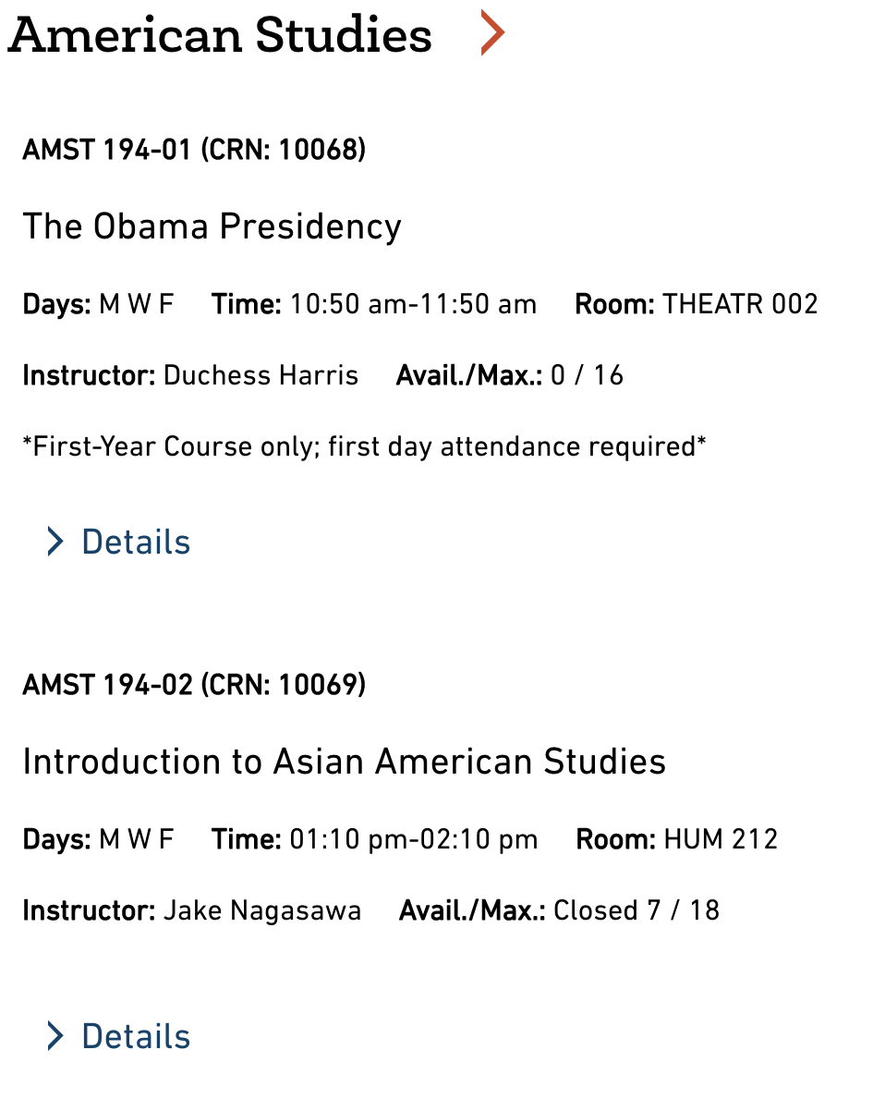Select the course title The Obama Presidency
Image resolution: width=885 pixels, height=1111 pixels.
[212, 226]
